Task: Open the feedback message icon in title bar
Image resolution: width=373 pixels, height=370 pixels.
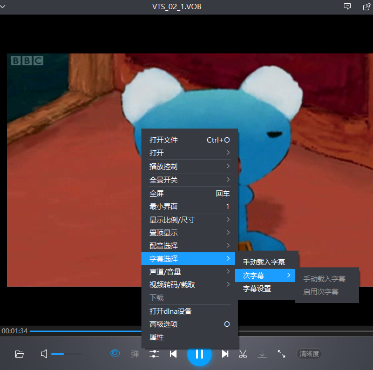Action: click(x=347, y=6)
